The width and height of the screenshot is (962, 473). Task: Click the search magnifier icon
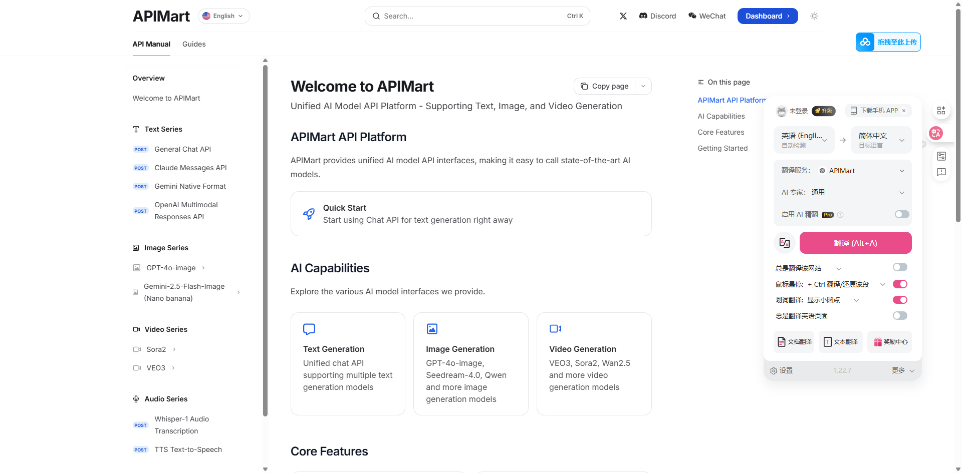pos(376,16)
